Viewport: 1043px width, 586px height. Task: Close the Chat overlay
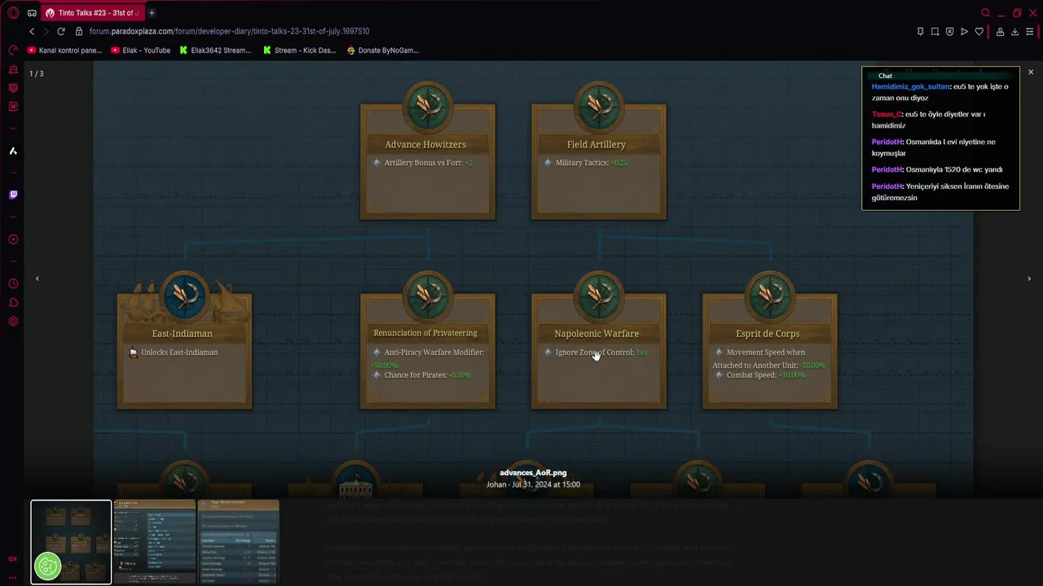click(x=1031, y=72)
